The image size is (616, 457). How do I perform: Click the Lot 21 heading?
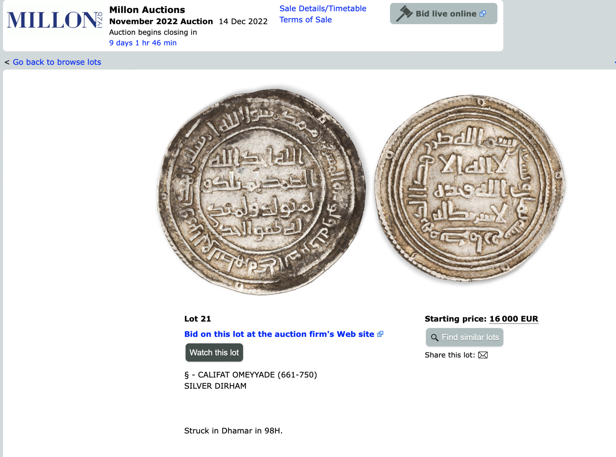click(x=197, y=319)
